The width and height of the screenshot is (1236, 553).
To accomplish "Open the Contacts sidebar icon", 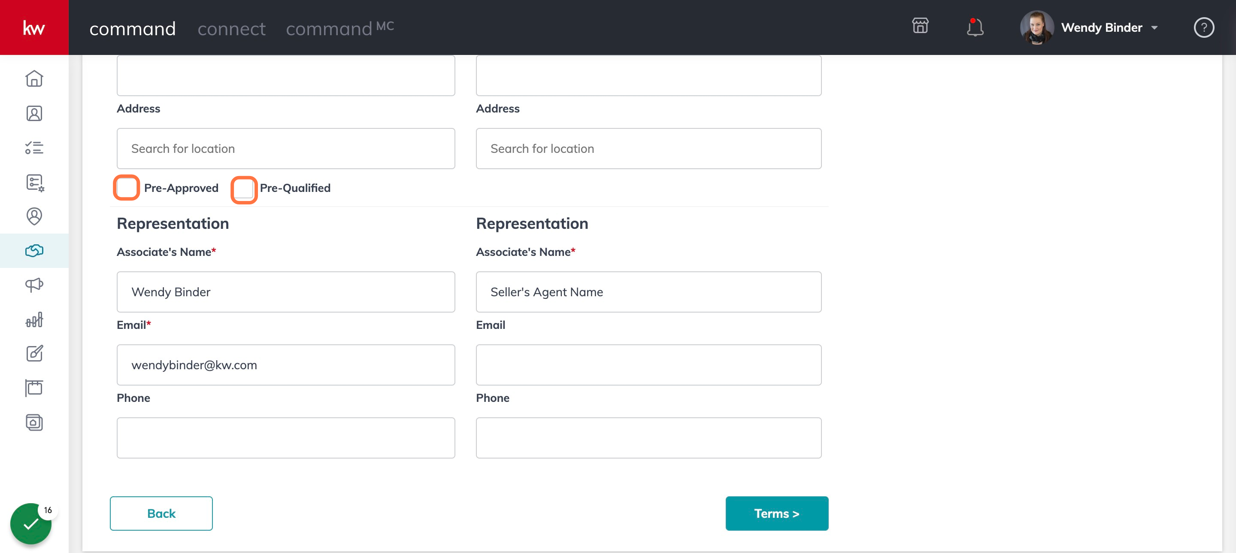I will (x=34, y=113).
